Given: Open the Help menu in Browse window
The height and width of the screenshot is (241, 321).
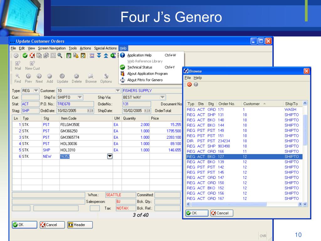Looking at the screenshot, I should (197, 78).
